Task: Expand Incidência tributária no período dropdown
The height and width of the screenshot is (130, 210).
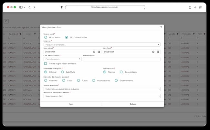Action: pos(102,96)
